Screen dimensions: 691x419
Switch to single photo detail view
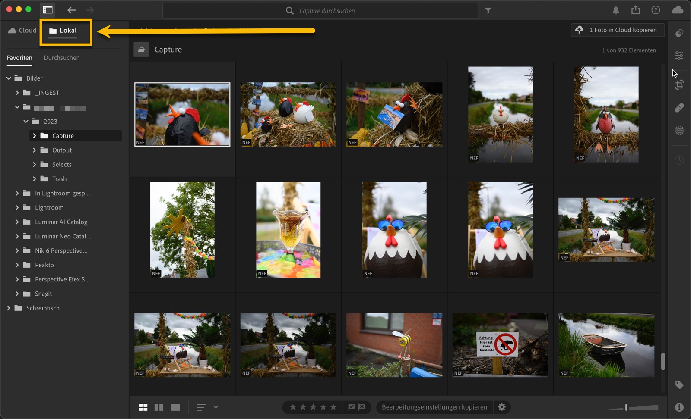175,407
